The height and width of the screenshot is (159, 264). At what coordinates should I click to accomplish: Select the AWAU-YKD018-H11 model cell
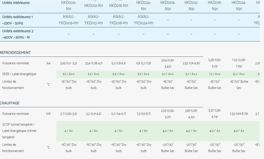click(119, 20)
